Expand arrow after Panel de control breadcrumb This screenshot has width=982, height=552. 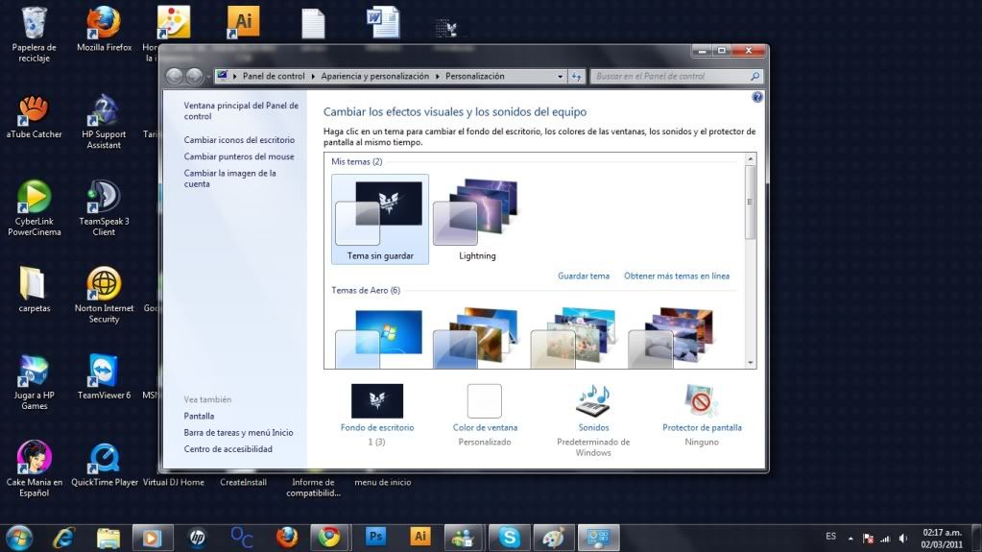pos(313,77)
